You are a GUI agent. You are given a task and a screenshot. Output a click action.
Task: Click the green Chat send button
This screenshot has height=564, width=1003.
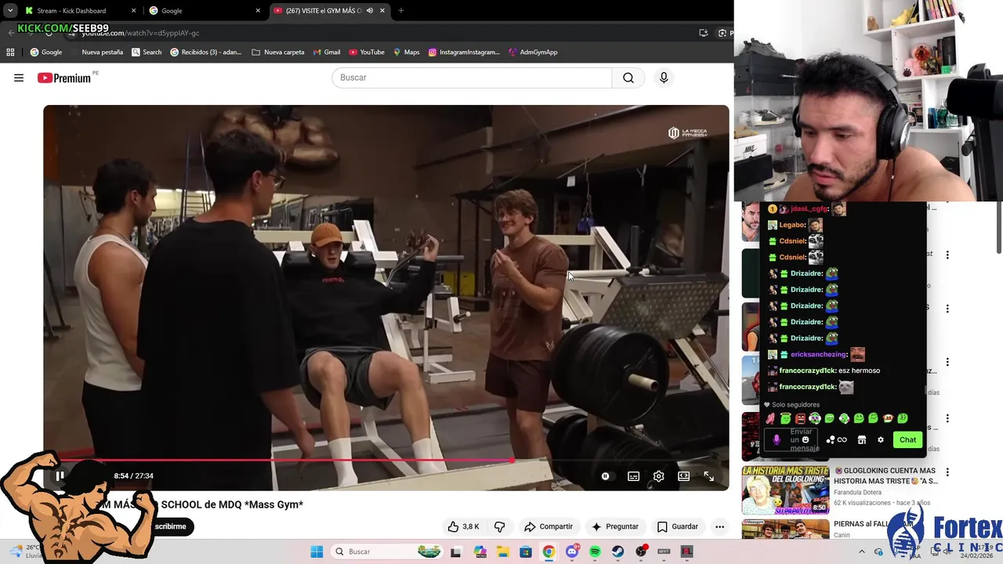[907, 439]
